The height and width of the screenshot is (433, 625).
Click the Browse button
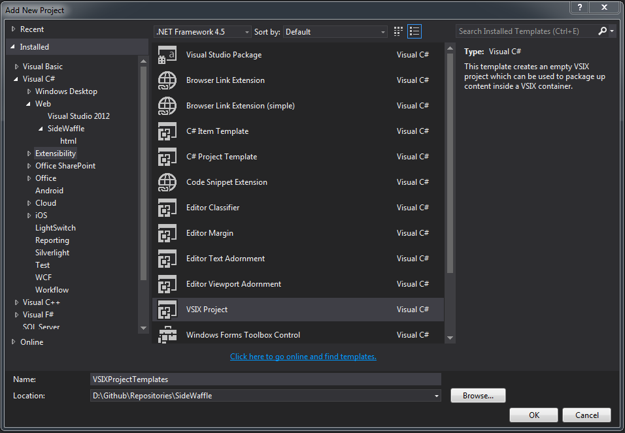click(x=477, y=395)
